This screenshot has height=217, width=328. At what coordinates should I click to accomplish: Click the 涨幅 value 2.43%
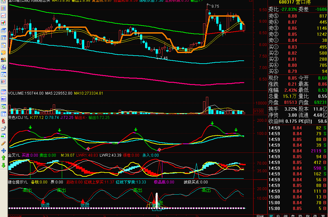coord(291,90)
